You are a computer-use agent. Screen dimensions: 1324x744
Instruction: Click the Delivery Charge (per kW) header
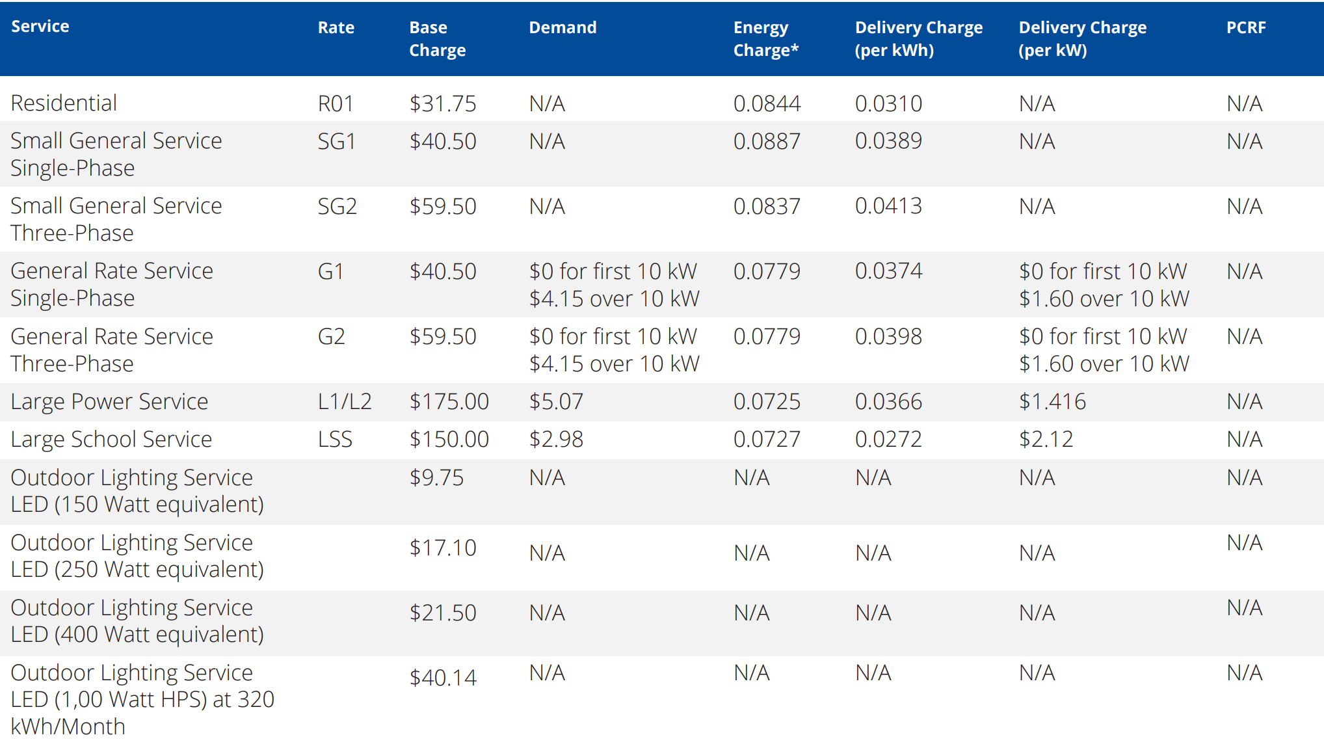pos(1082,39)
